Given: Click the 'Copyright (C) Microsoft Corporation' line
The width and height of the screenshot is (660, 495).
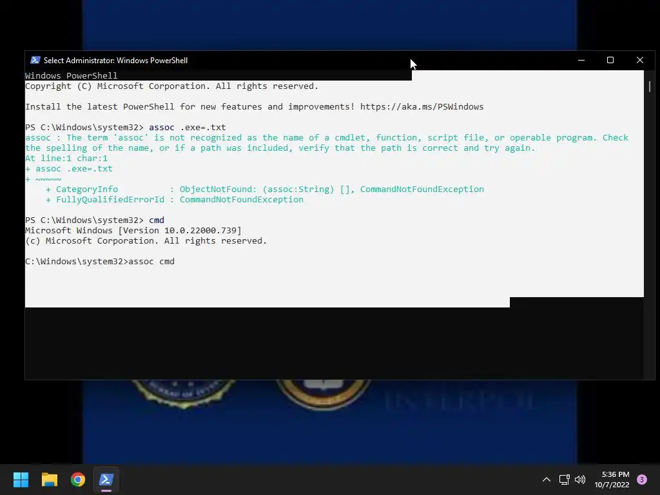Looking at the screenshot, I should pyautogui.click(x=171, y=86).
